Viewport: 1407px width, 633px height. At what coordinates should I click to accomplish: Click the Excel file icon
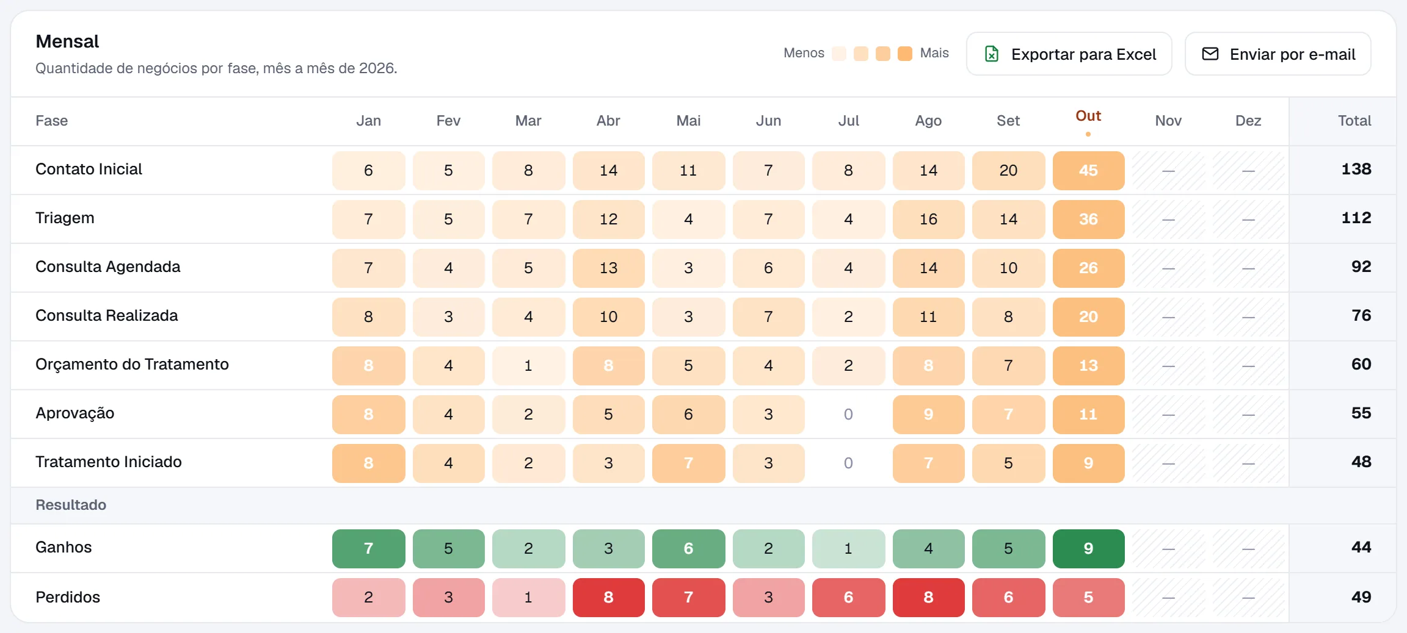(x=992, y=54)
